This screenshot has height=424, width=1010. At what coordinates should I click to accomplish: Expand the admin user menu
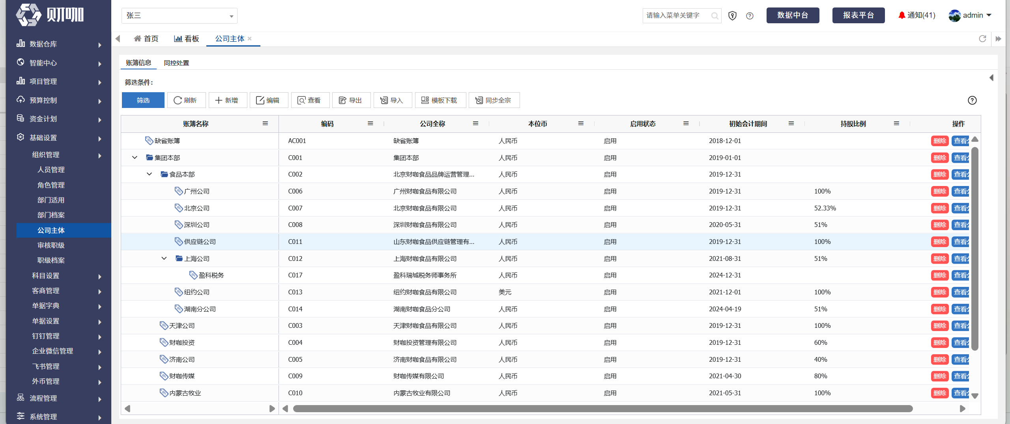[970, 15]
